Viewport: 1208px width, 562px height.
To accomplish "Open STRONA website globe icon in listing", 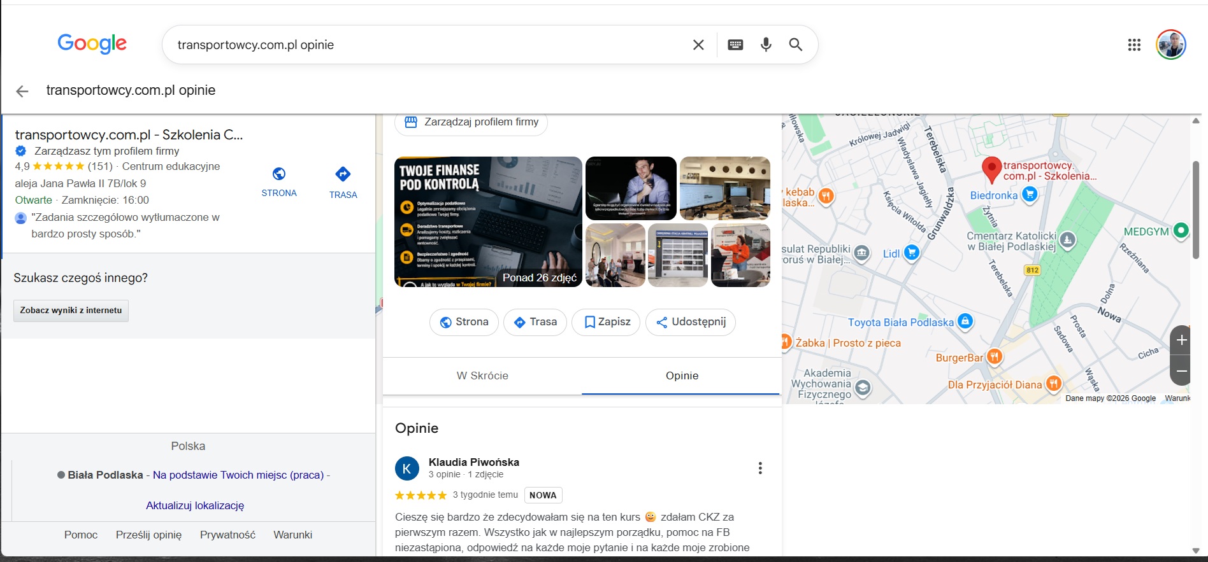I will pos(279,174).
